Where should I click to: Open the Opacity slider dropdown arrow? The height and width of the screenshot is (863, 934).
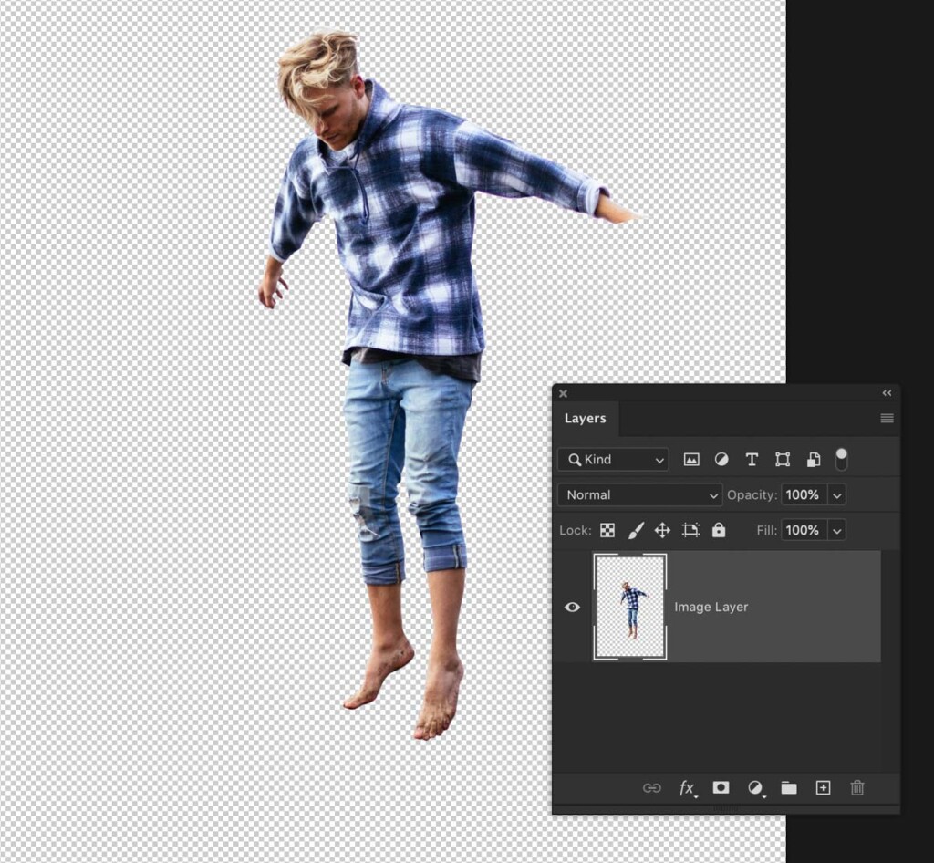[837, 495]
